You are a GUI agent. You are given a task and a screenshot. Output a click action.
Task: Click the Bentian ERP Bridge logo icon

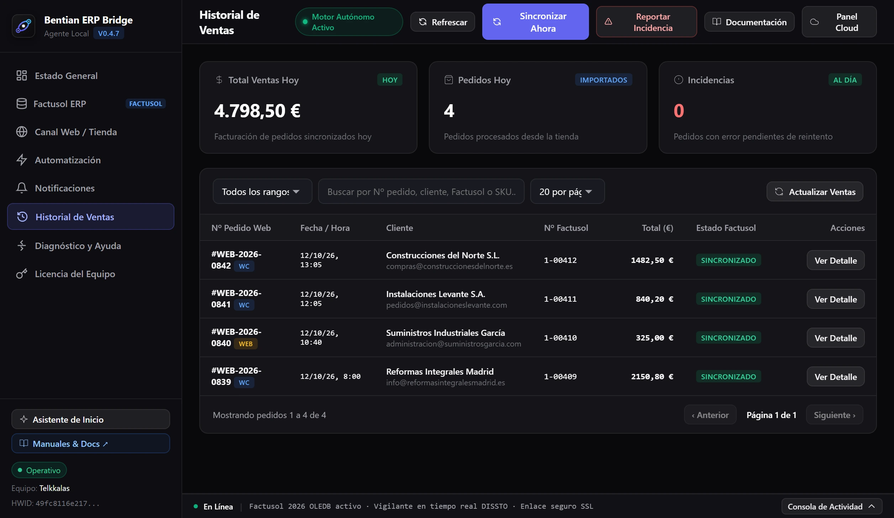click(23, 26)
